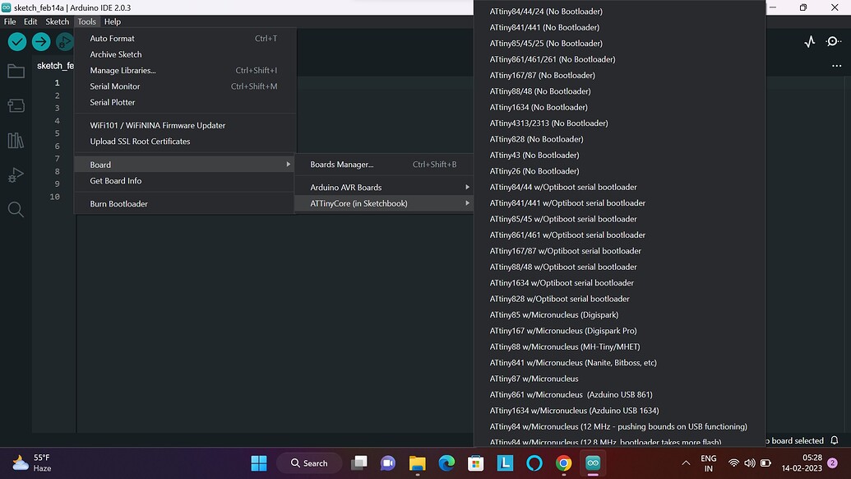Open Chrome from the Windows taskbar

pos(563,463)
